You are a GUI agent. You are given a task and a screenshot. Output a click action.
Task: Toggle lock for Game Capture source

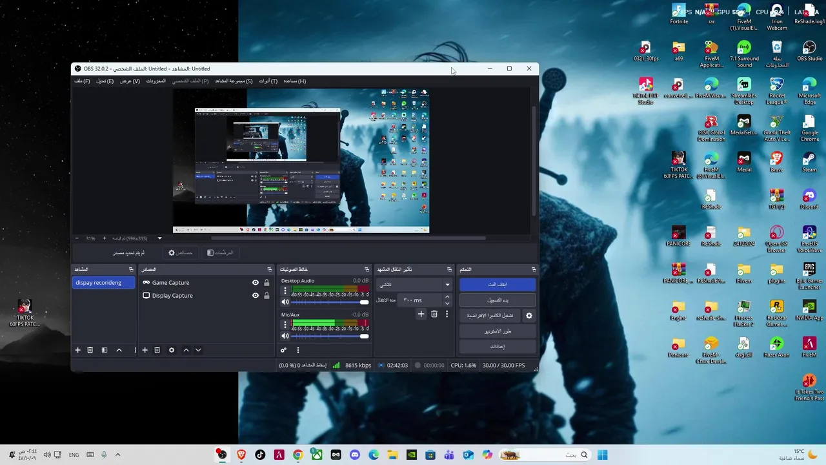[267, 283]
